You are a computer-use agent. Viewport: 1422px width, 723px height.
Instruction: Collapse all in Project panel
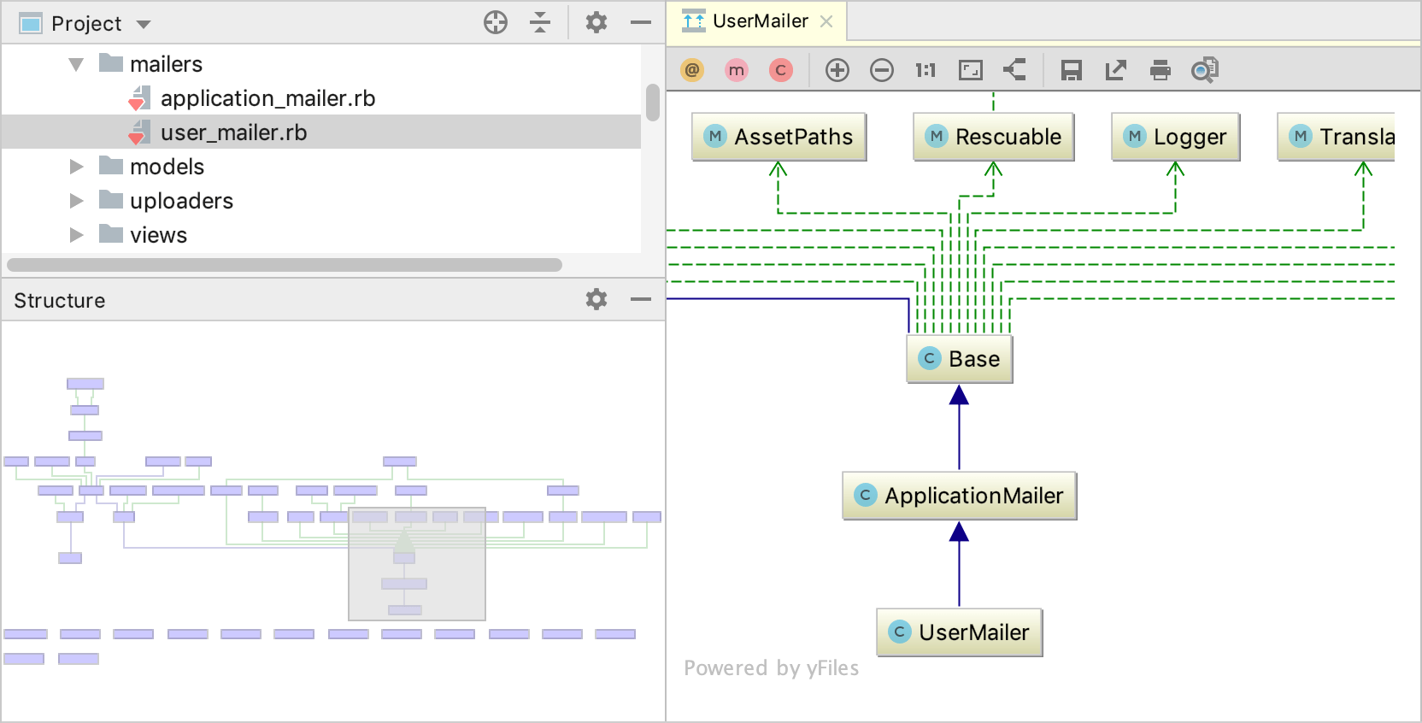pos(540,23)
